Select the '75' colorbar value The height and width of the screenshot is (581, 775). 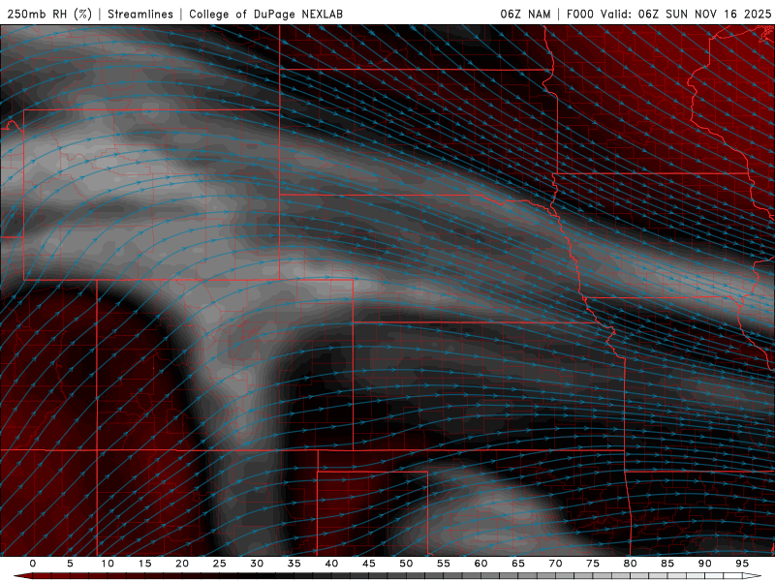point(593,564)
